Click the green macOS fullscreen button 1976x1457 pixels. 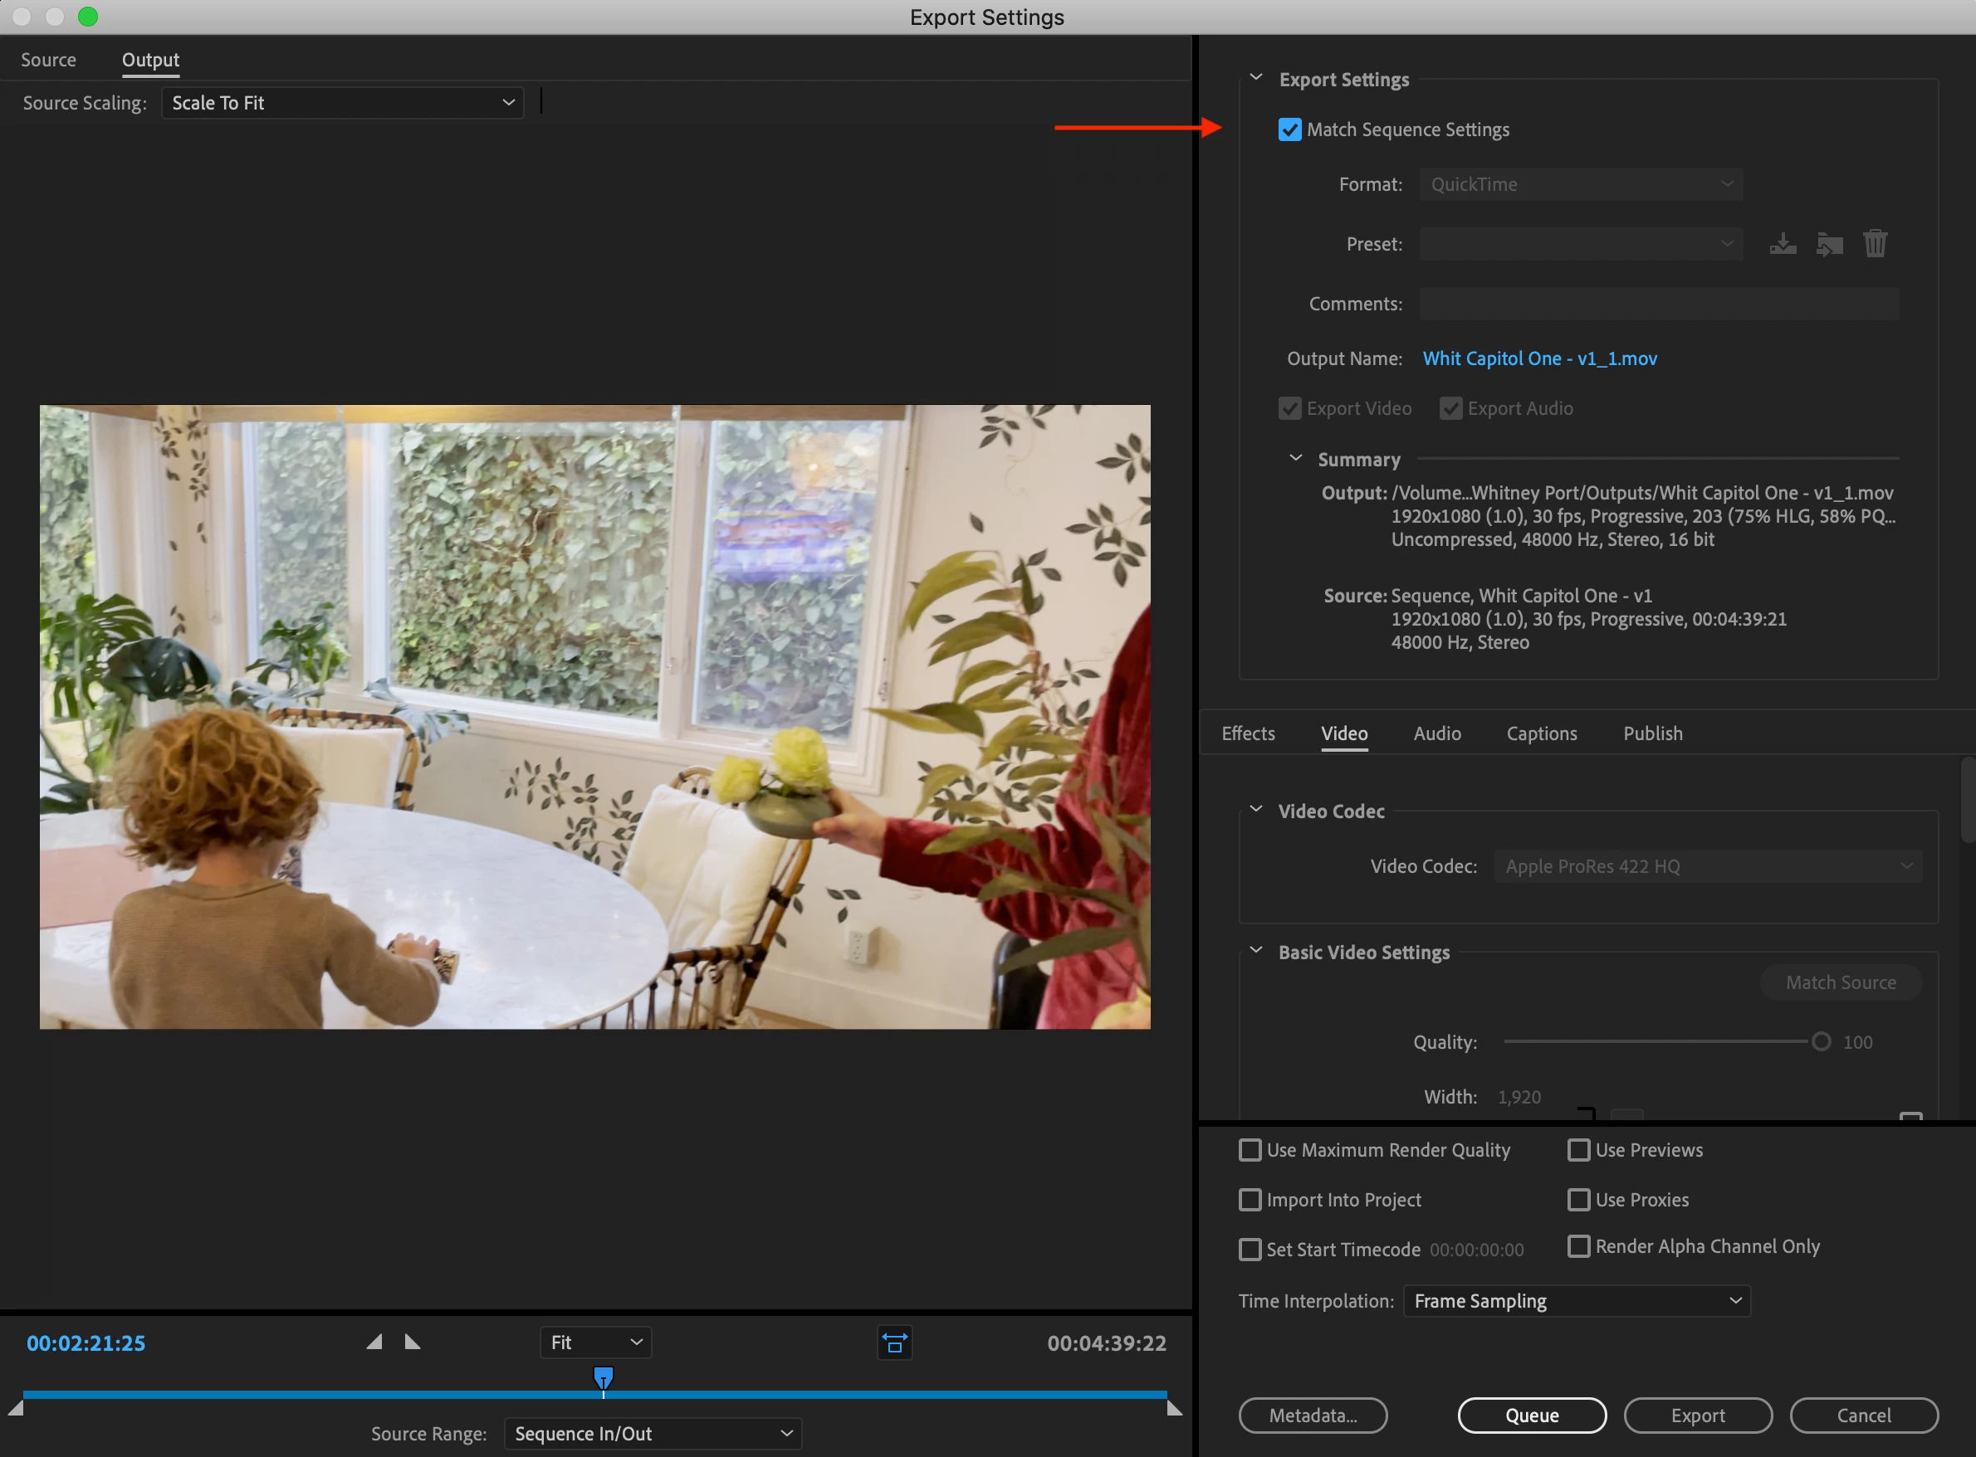[x=87, y=17]
